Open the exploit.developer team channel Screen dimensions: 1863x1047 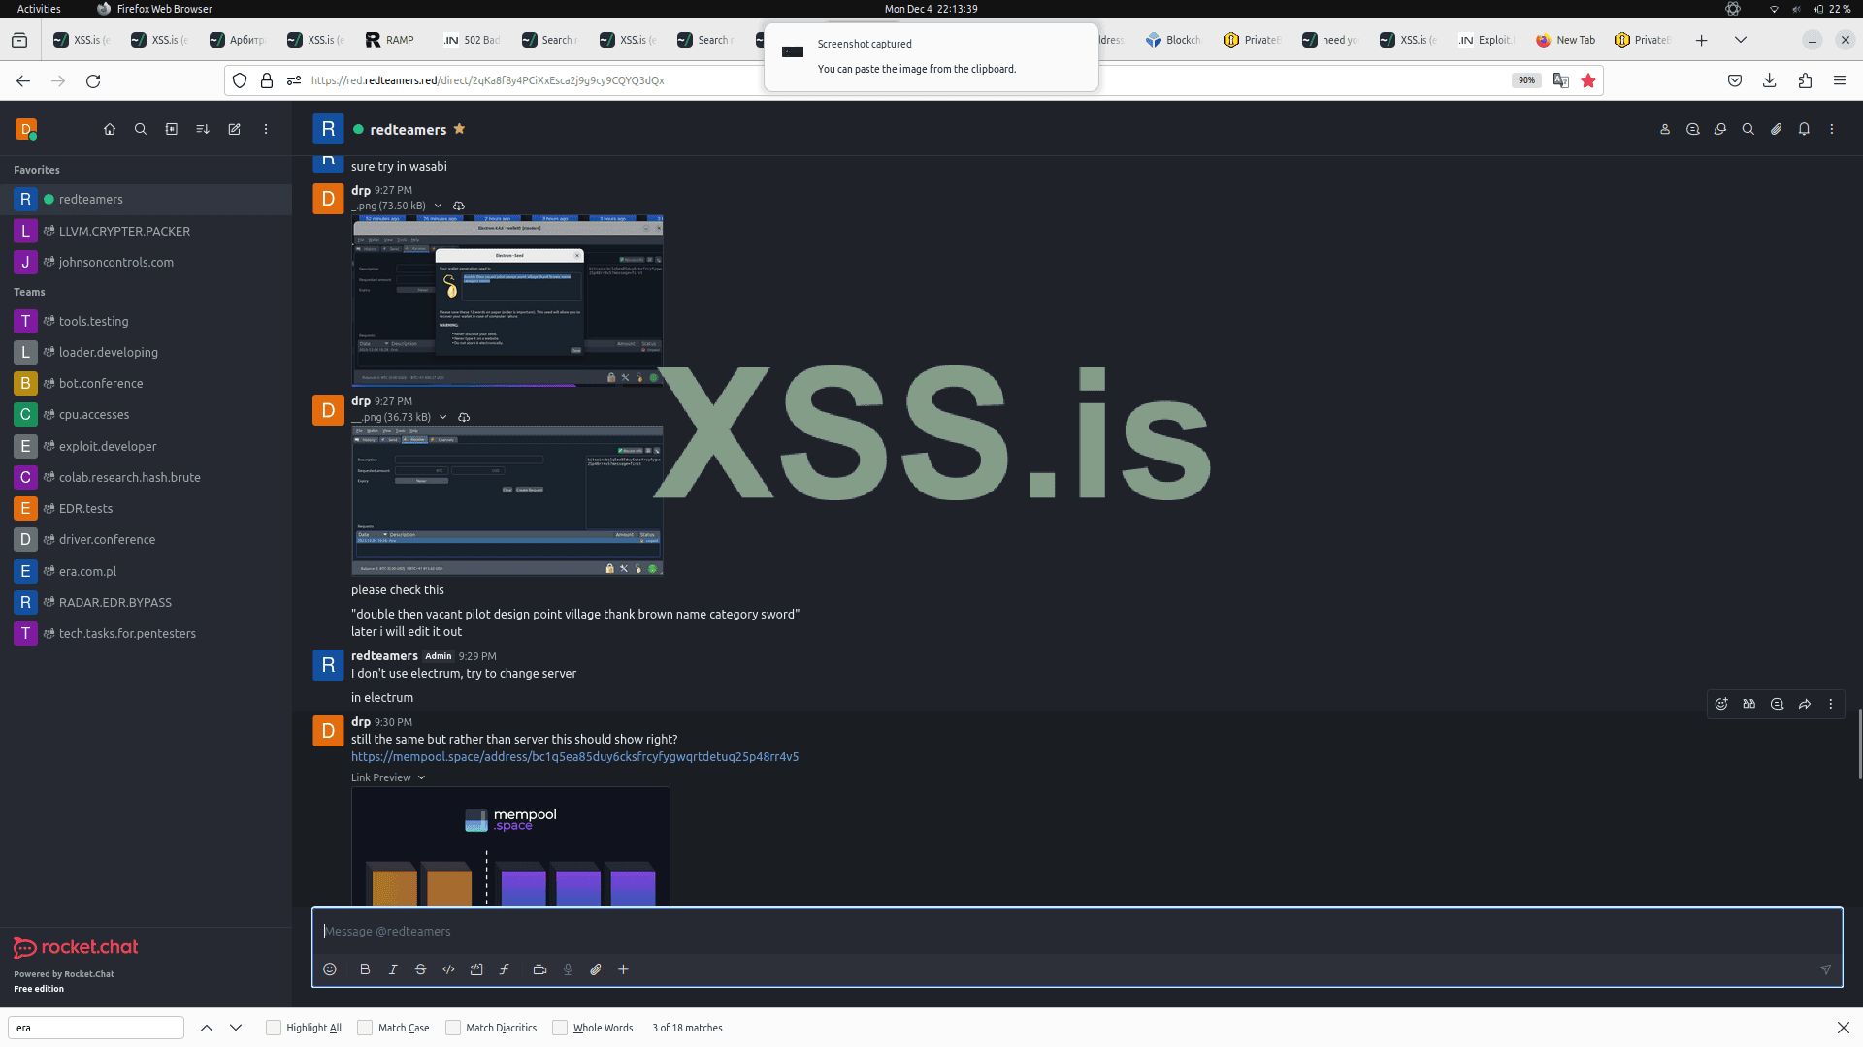click(x=108, y=446)
